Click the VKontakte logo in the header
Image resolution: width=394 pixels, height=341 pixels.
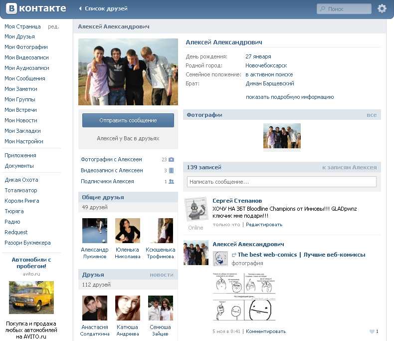[35, 8]
